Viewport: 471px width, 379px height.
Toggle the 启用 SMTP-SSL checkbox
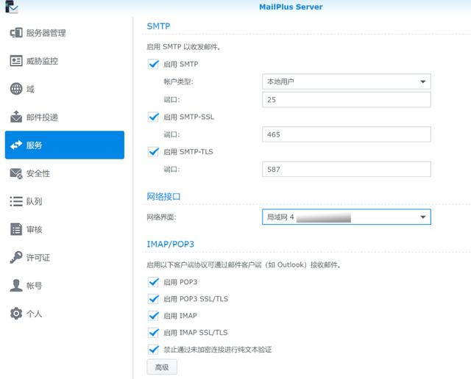tap(153, 117)
